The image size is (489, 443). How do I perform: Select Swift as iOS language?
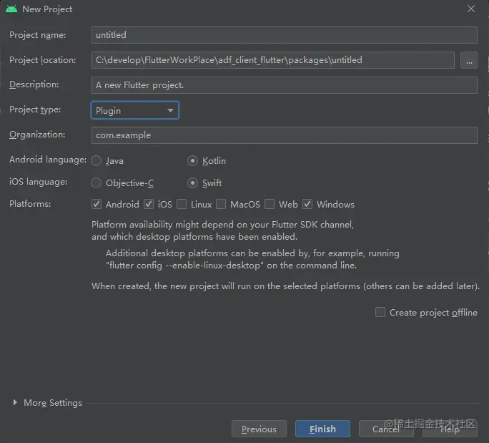tap(192, 183)
